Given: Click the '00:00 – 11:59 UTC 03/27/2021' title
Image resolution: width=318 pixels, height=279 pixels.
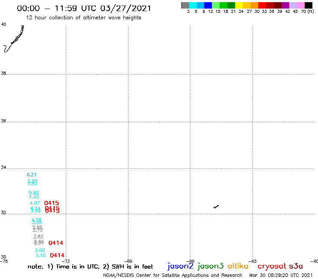Looking at the screenshot, I should click(x=84, y=8).
